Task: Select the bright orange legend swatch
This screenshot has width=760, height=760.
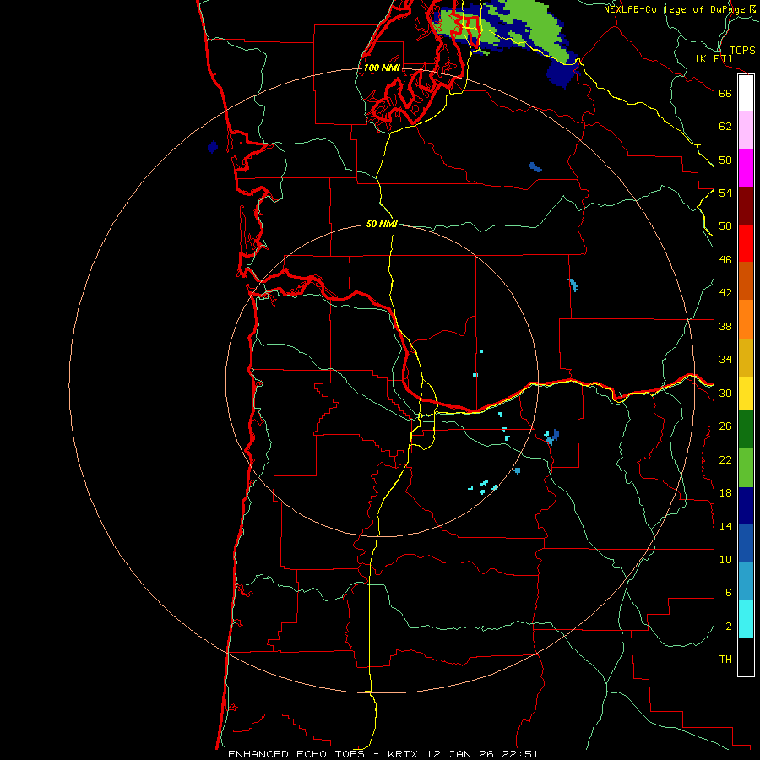Action: click(x=746, y=319)
